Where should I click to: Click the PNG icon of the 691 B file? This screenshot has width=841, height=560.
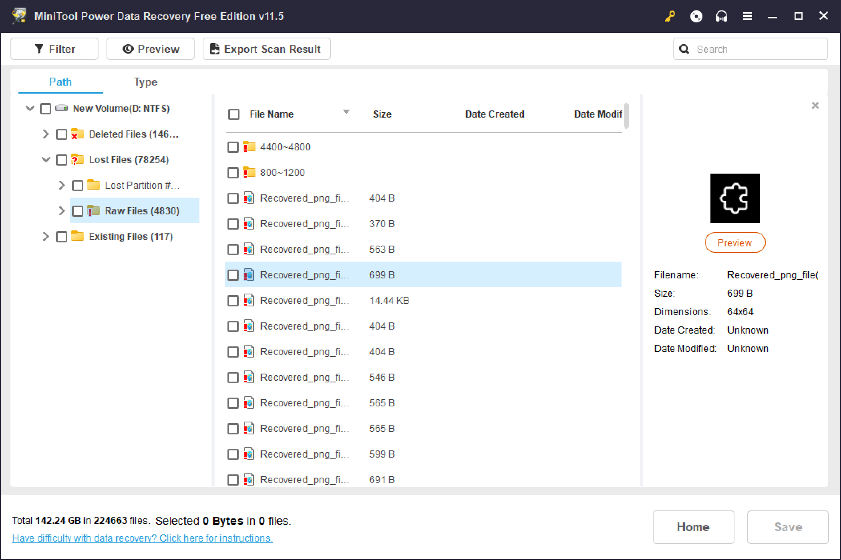coord(249,480)
